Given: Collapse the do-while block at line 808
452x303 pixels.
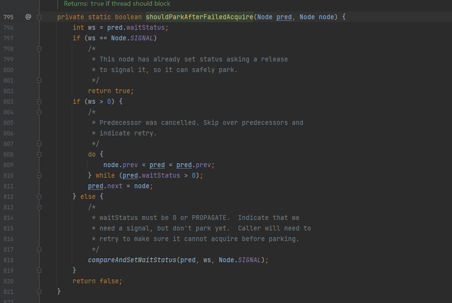Looking at the screenshot, I should tap(39, 154).
